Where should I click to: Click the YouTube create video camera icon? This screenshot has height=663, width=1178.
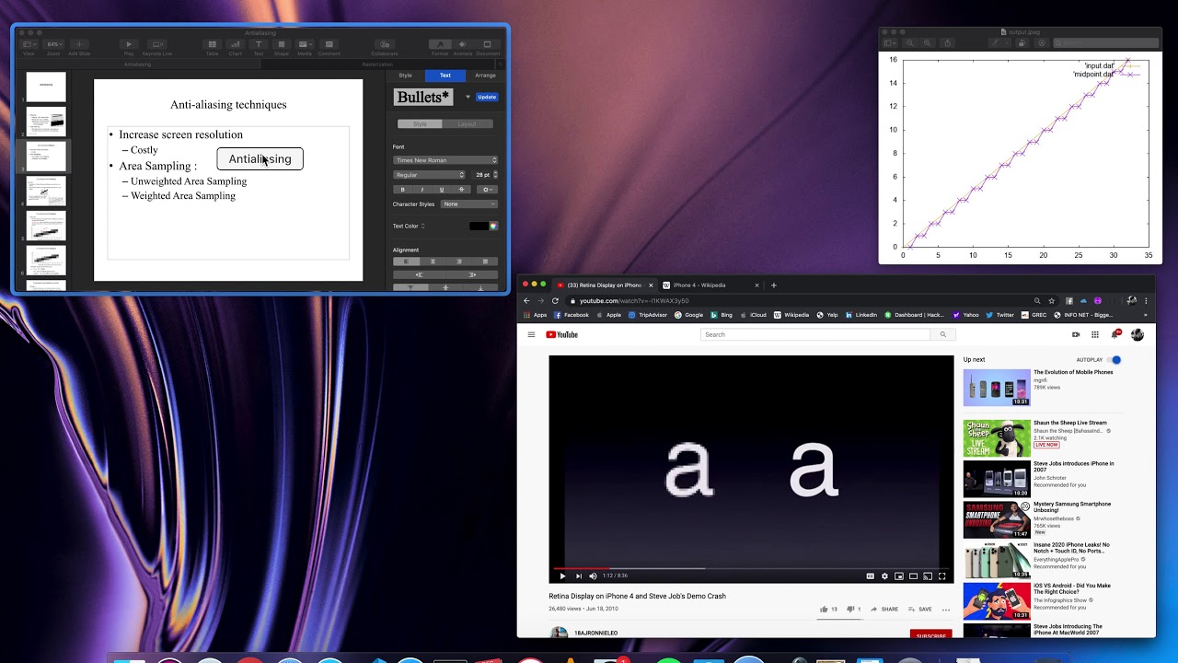(x=1076, y=335)
